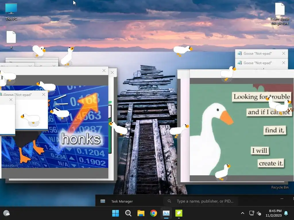The height and width of the screenshot is (220, 294).
Task: Open the network status tray icon
Action: 252,213
